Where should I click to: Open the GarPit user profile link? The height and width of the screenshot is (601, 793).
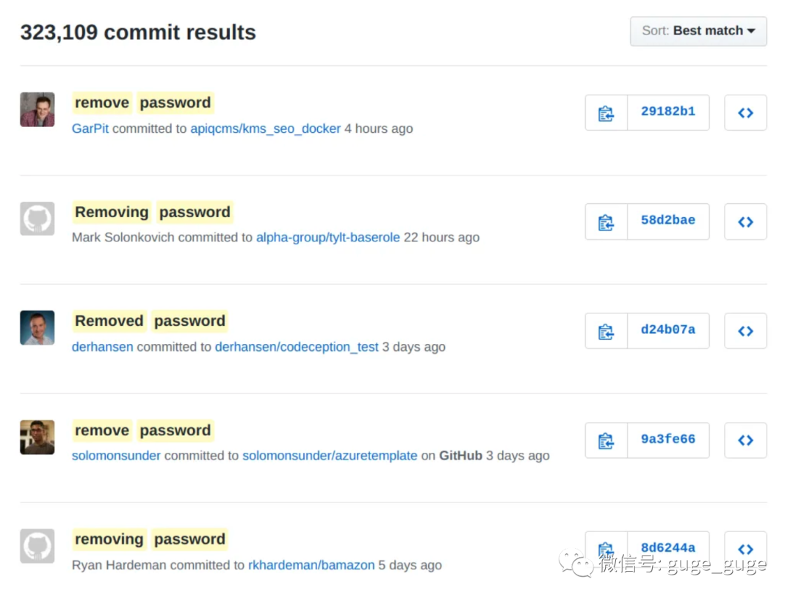[x=90, y=128]
